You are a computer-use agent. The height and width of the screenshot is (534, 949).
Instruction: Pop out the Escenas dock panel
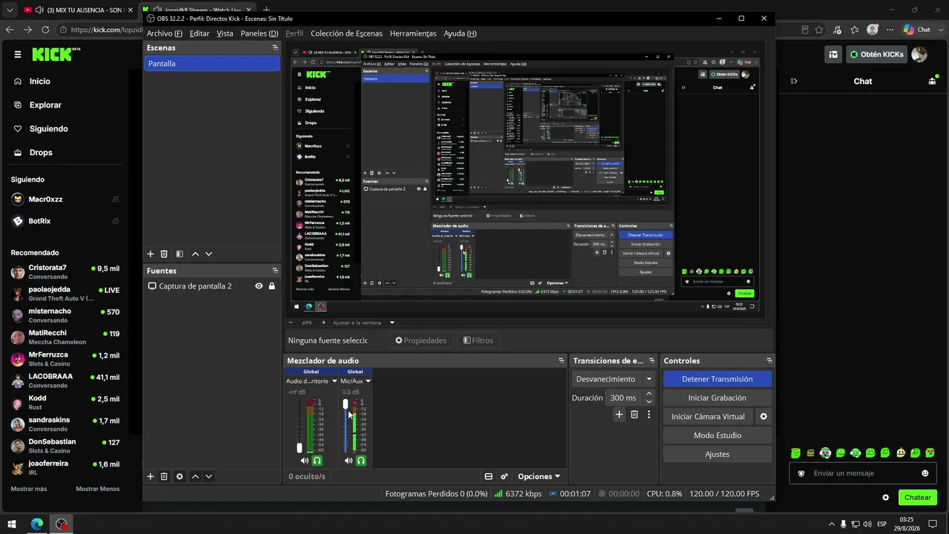[x=275, y=47]
